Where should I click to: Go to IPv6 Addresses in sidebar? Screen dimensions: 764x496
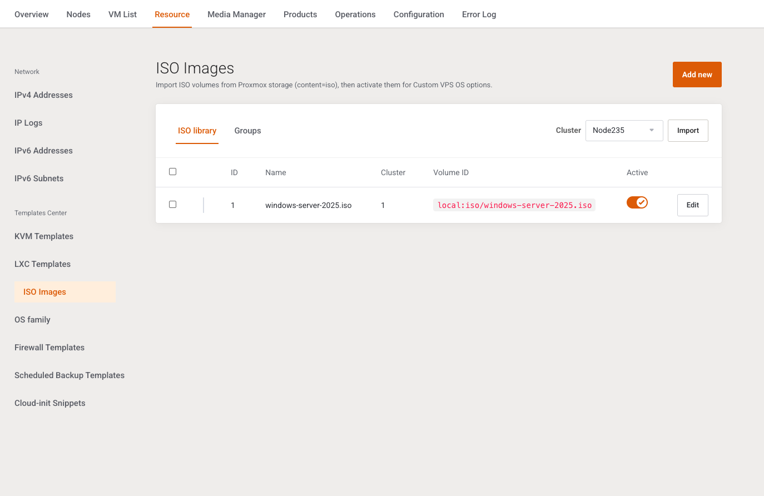click(x=43, y=151)
